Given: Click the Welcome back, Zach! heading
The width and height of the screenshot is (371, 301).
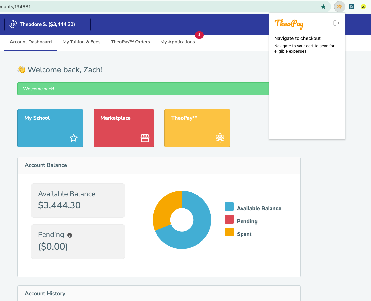Looking at the screenshot, I should [x=65, y=70].
